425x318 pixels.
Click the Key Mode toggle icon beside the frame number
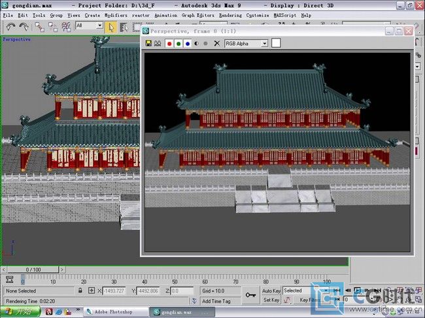tap(337, 299)
